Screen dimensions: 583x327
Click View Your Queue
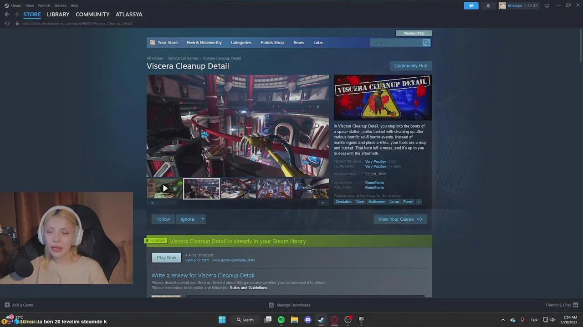[x=400, y=219]
